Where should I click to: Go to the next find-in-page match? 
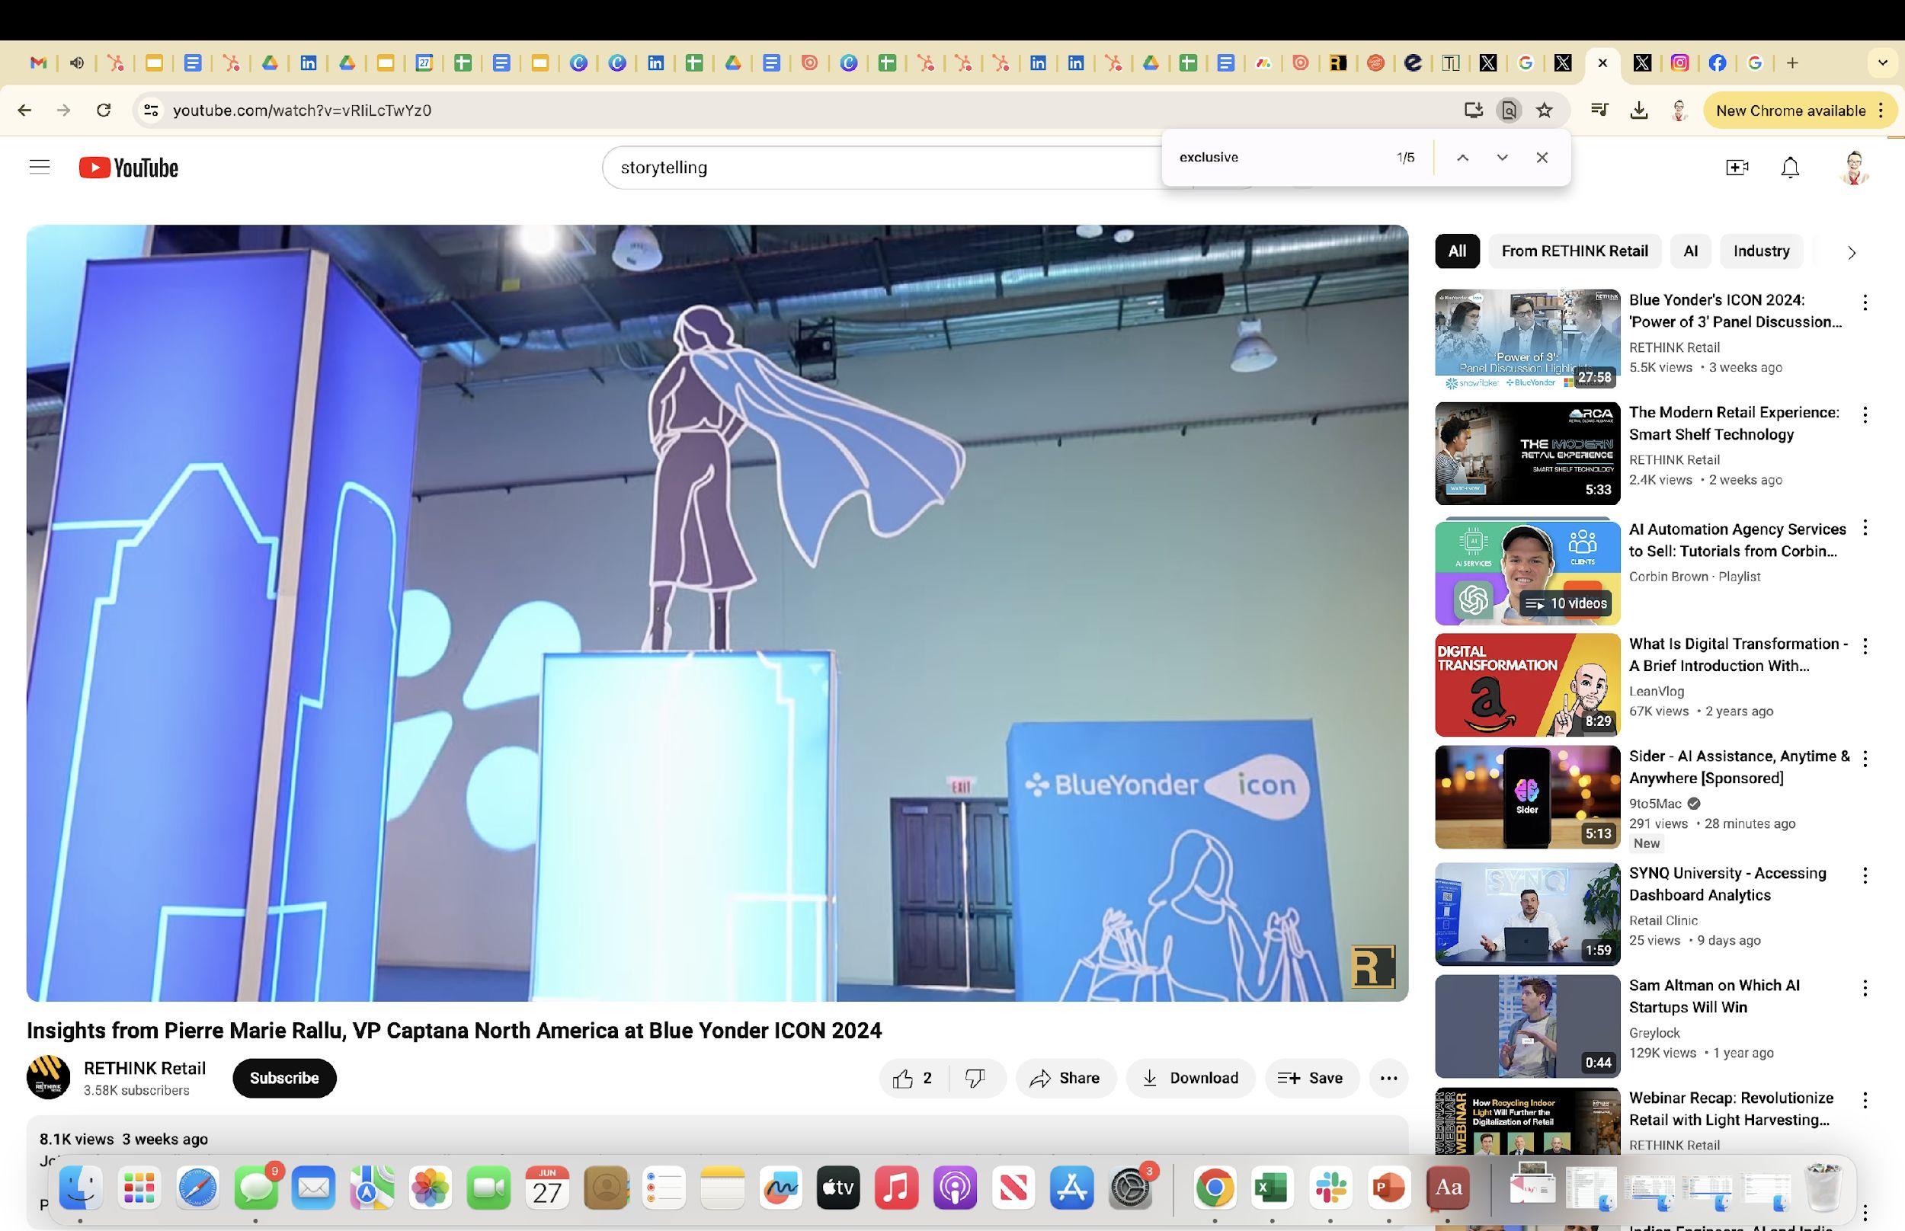[x=1502, y=158]
